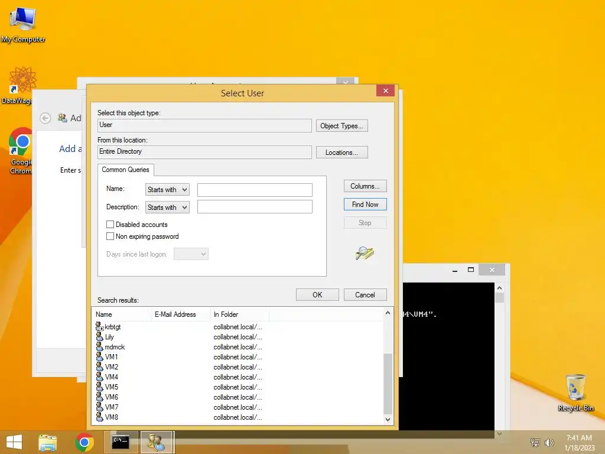Open the Recycle Bin

[575, 393]
